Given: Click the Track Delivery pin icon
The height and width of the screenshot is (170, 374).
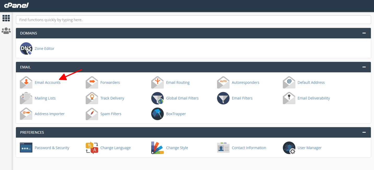Looking at the screenshot, I should click(x=92, y=98).
